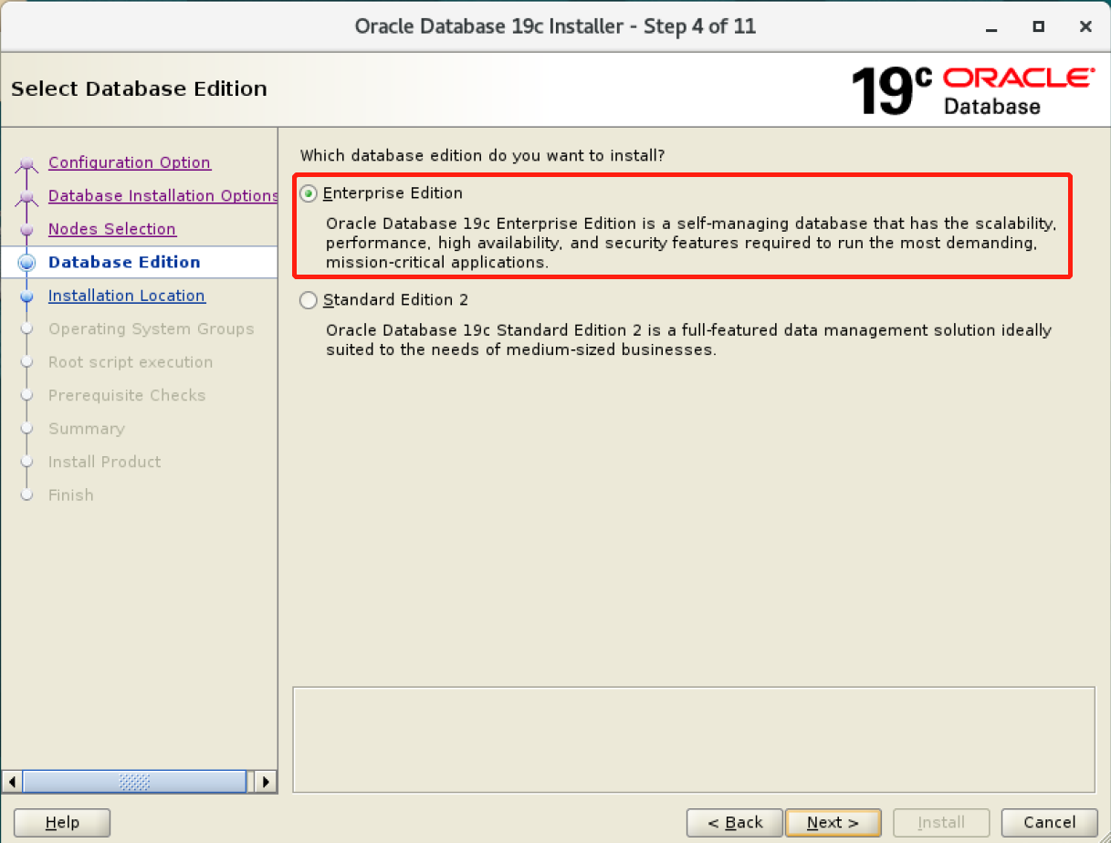Click the Root script execution step text

(131, 362)
